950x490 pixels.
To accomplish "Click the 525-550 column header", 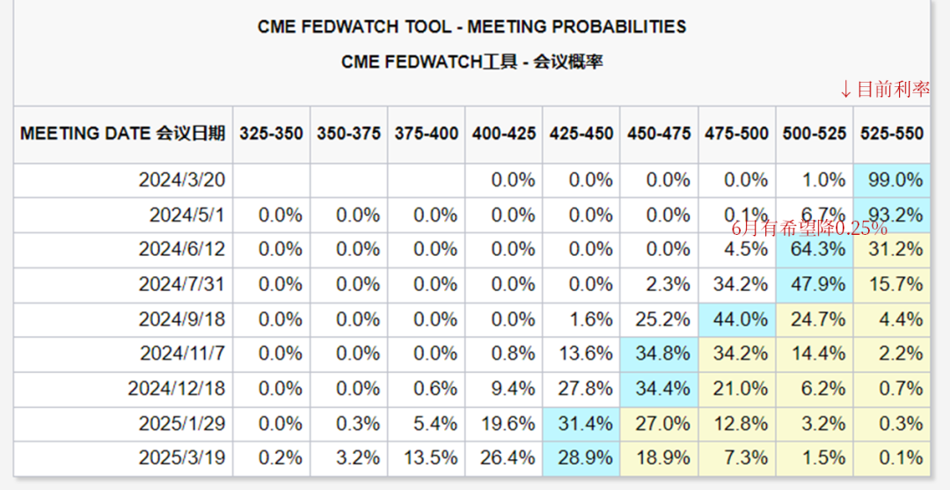I will point(892,135).
